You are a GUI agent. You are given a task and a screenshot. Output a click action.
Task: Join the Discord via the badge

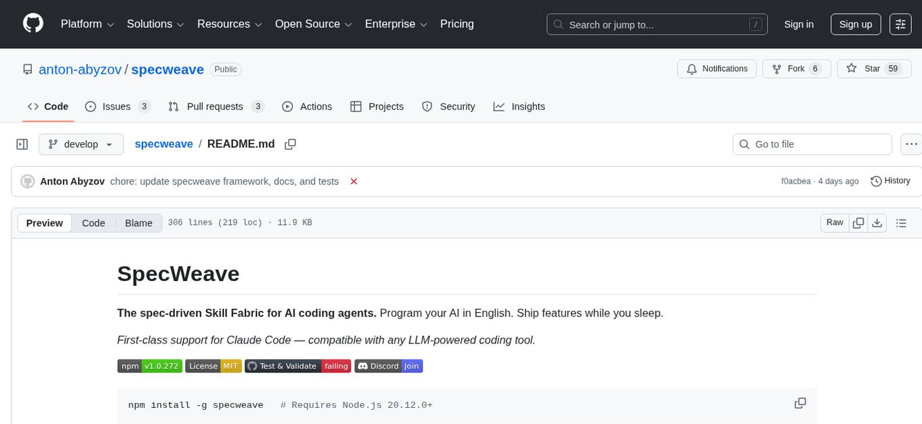coord(388,366)
